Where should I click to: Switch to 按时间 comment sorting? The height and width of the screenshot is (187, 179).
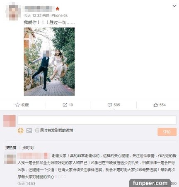coord(28,148)
